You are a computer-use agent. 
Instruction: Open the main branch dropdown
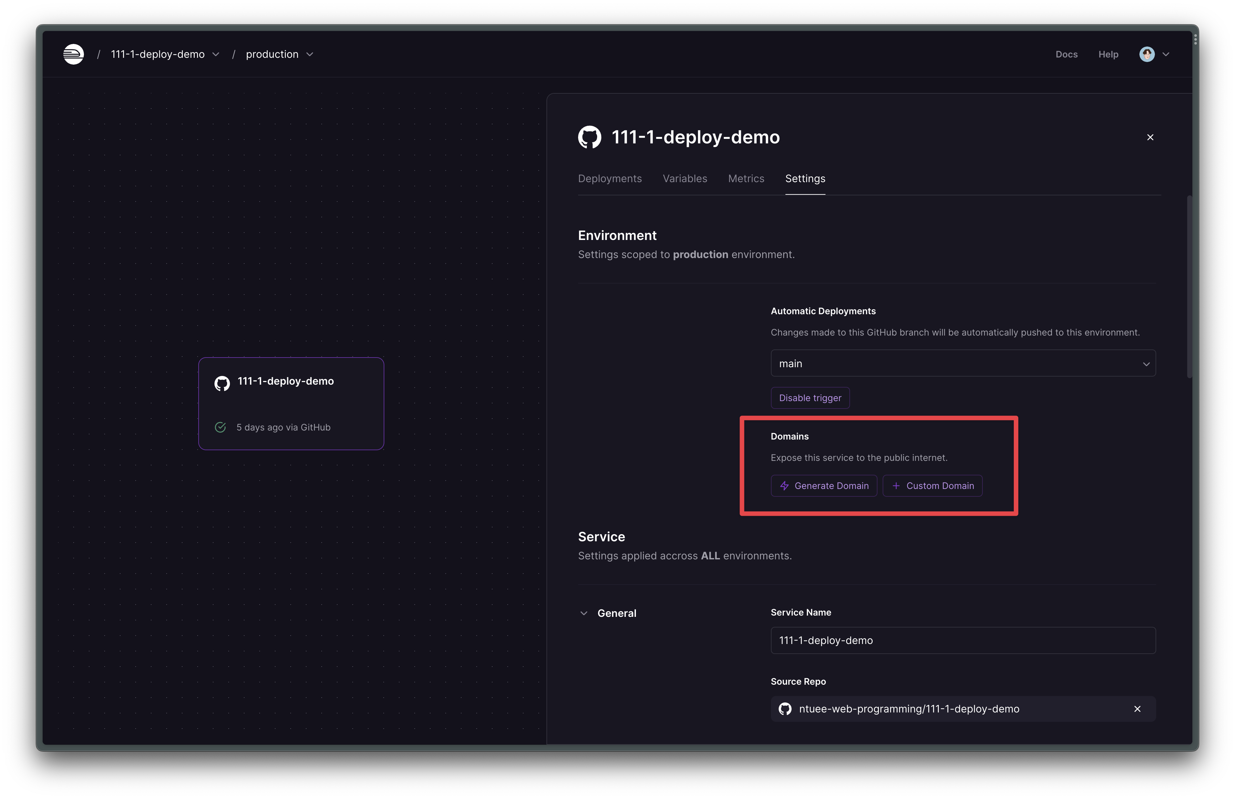tap(963, 363)
